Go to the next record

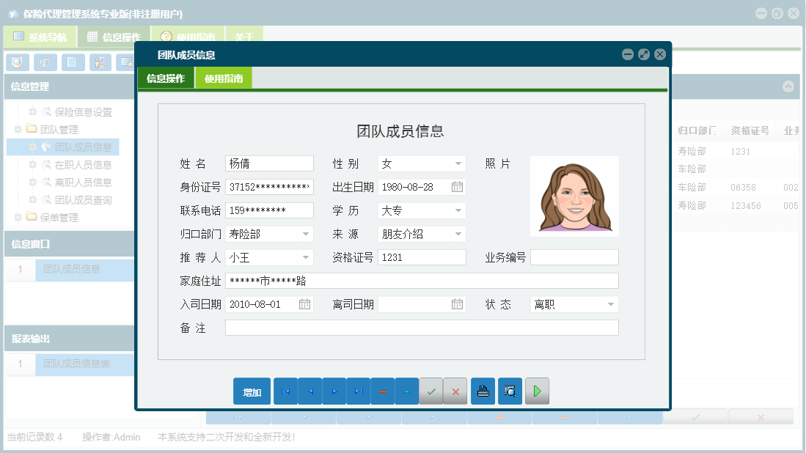point(334,391)
